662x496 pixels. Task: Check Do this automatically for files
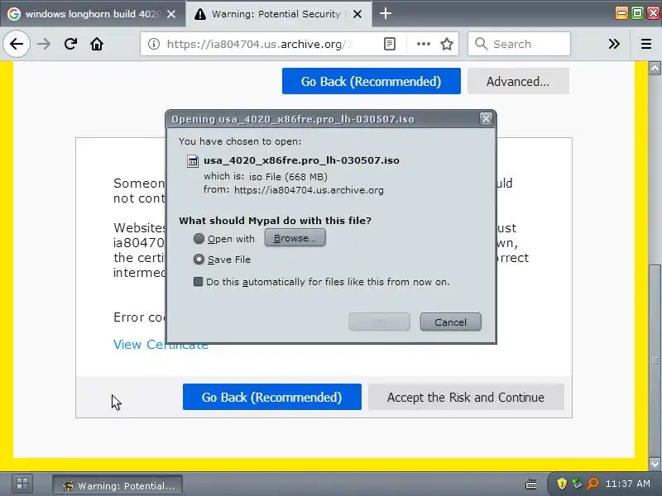click(198, 281)
